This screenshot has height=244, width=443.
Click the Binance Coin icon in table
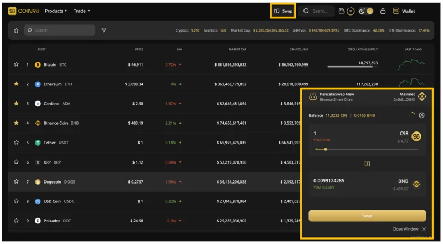click(38, 123)
